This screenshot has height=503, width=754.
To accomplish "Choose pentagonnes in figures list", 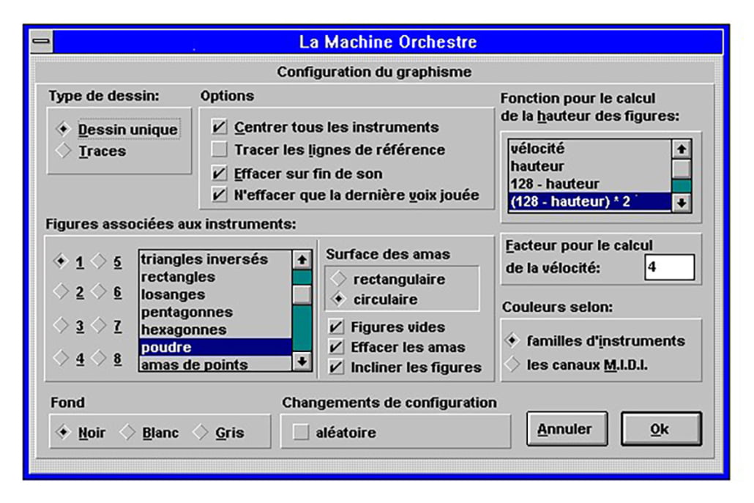I will click(215, 312).
